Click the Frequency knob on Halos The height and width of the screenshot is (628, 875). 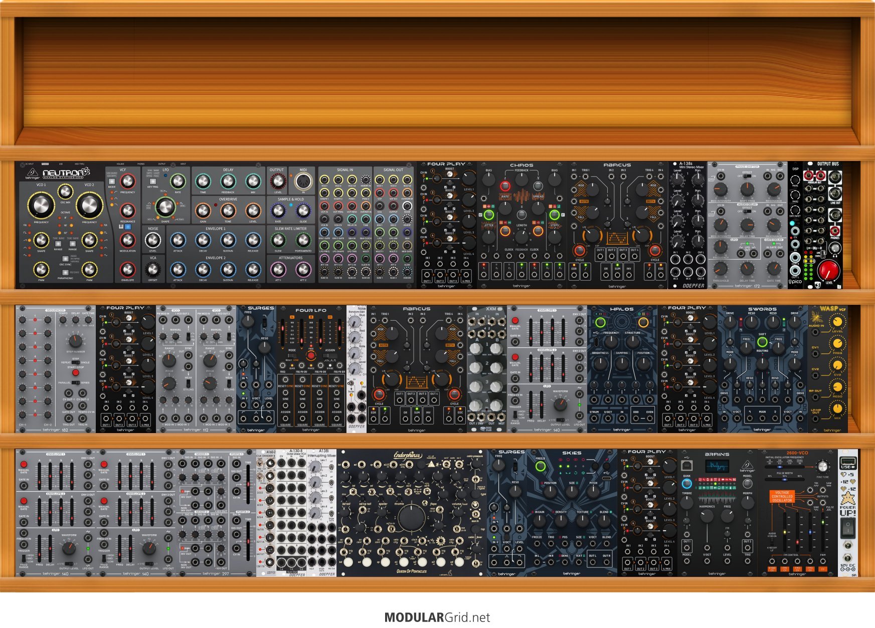[x=611, y=342]
